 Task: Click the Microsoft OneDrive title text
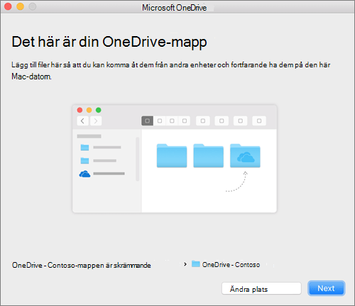(x=174, y=8)
